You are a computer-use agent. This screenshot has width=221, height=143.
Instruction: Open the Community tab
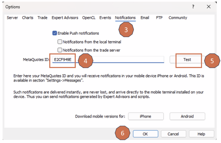[x=178, y=18]
